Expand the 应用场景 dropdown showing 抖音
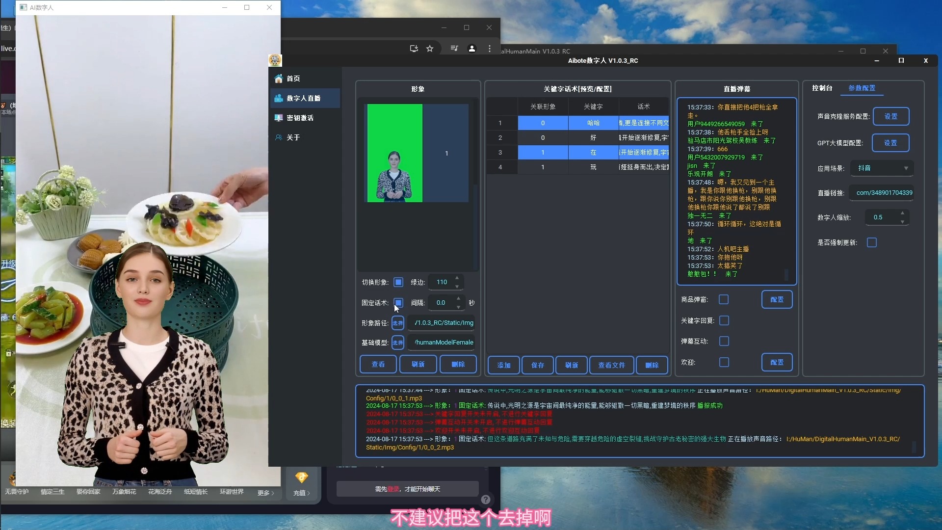This screenshot has width=942, height=530. tap(882, 168)
